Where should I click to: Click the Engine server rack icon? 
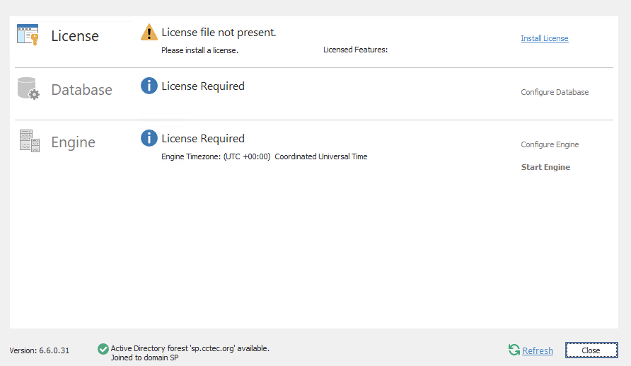[x=28, y=142]
